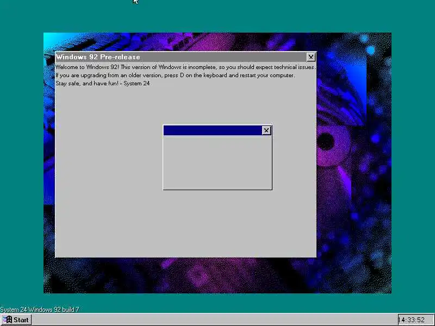Click the 'Welcome to Windows 92!' message line
Screen dimensions: 435x326
click(x=185, y=67)
